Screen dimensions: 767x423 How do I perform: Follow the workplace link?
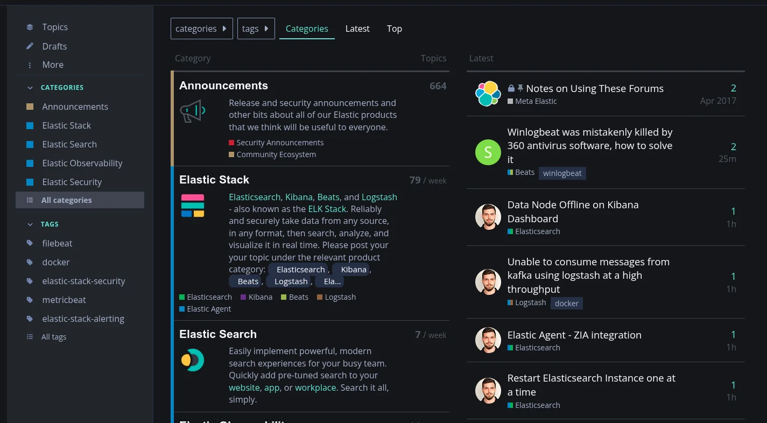pos(315,387)
